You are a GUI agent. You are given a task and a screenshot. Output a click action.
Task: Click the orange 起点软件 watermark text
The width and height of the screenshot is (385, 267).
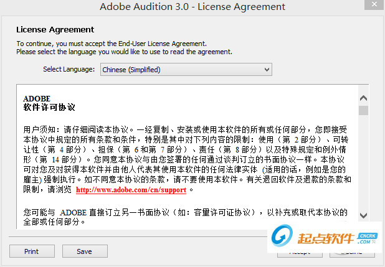tap(326, 240)
